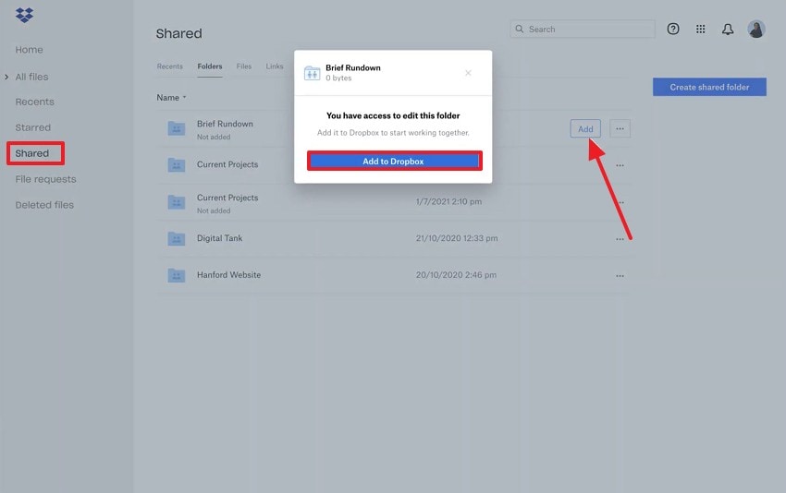Open the notifications bell icon

coord(728,29)
